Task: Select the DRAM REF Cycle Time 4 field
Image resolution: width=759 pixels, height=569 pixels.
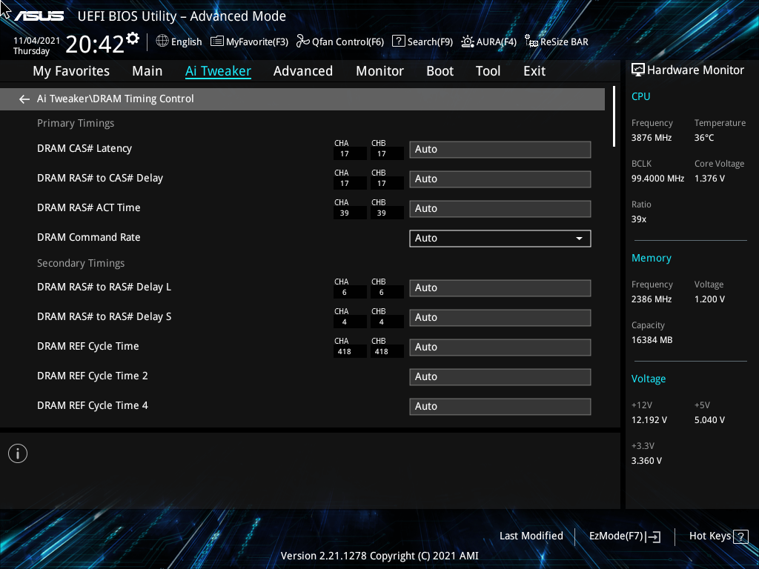Action: point(500,407)
